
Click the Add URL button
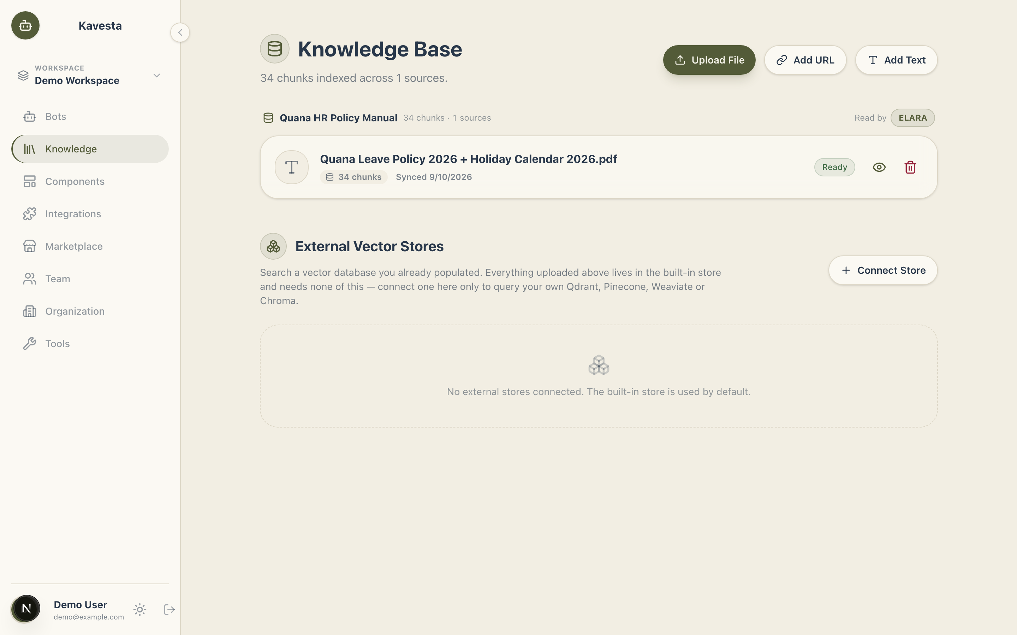(x=805, y=60)
